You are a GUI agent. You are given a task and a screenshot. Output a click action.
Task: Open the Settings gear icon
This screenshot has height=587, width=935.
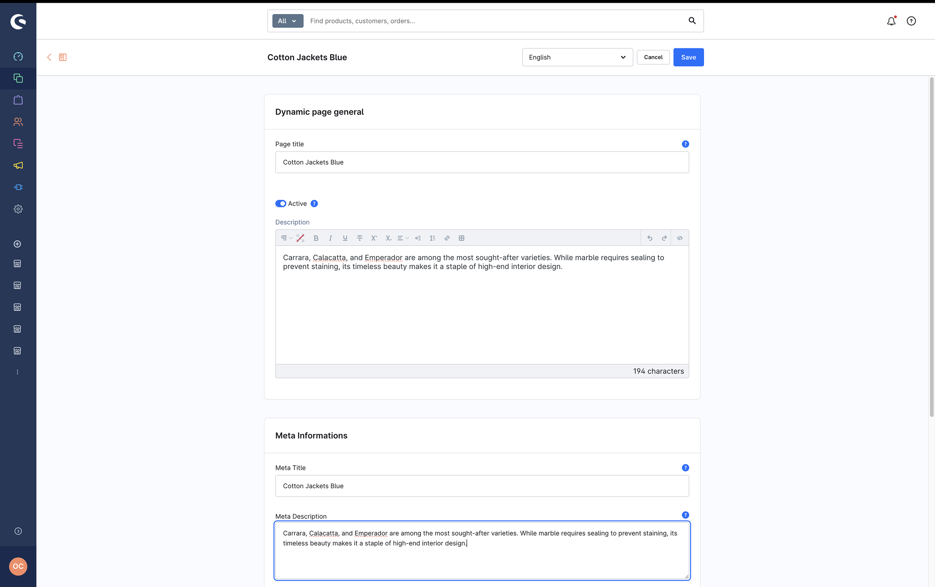18,209
